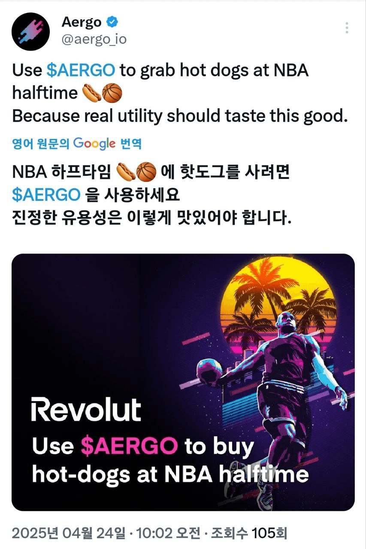Open the Aergo display name
The width and height of the screenshot is (366, 549).
82,21
